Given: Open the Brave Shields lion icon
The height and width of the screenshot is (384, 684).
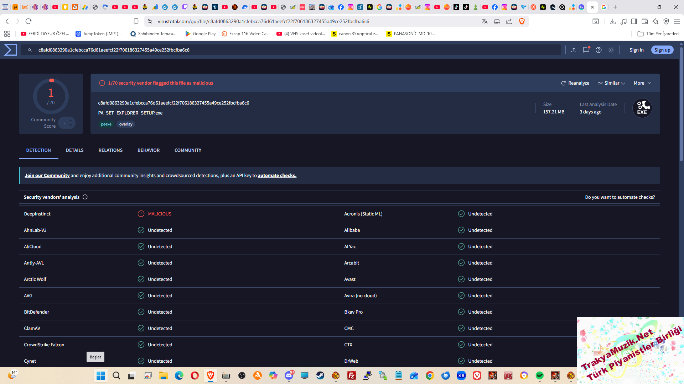Looking at the screenshot, I should point(522,22).
